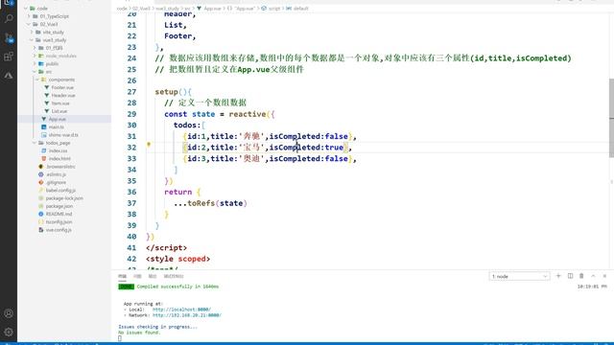Image resolution: width=614 pixels, height=345 pixels.
Task: Open README.md file
Action: (59, 214)
